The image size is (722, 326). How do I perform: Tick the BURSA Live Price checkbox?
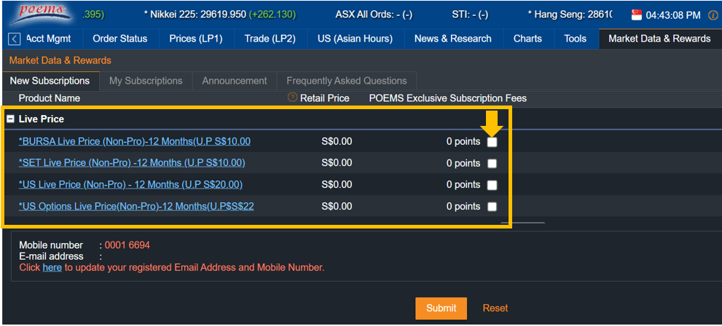click(x=493, y=142)
